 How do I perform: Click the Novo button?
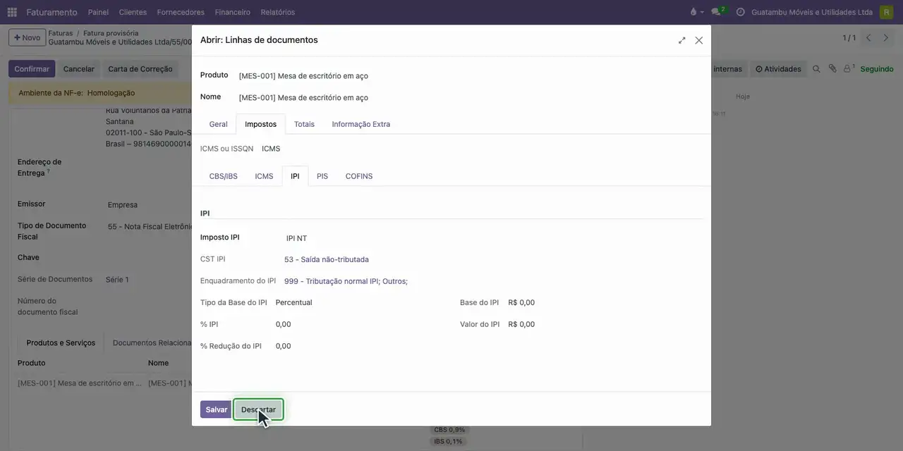(x=27, y=37)
